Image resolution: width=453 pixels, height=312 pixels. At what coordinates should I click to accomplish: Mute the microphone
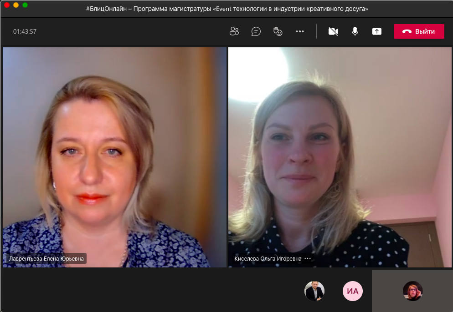coord(355,31)
